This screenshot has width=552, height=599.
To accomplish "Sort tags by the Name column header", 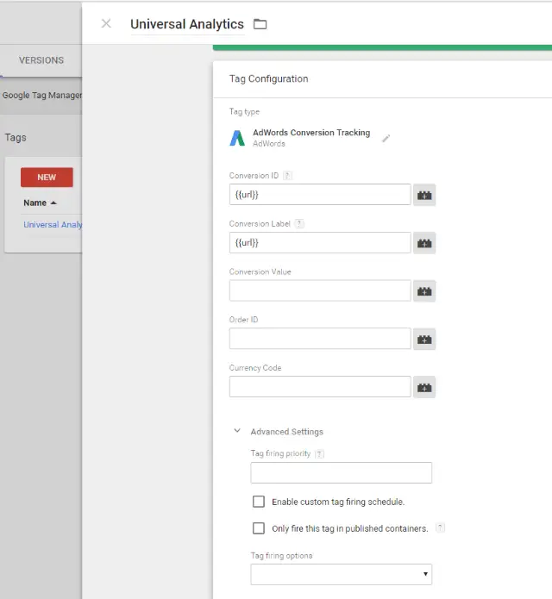I will click(x=40, y=203).
